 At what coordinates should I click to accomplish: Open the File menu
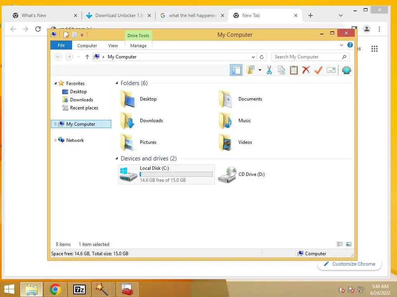pos(61,46)
